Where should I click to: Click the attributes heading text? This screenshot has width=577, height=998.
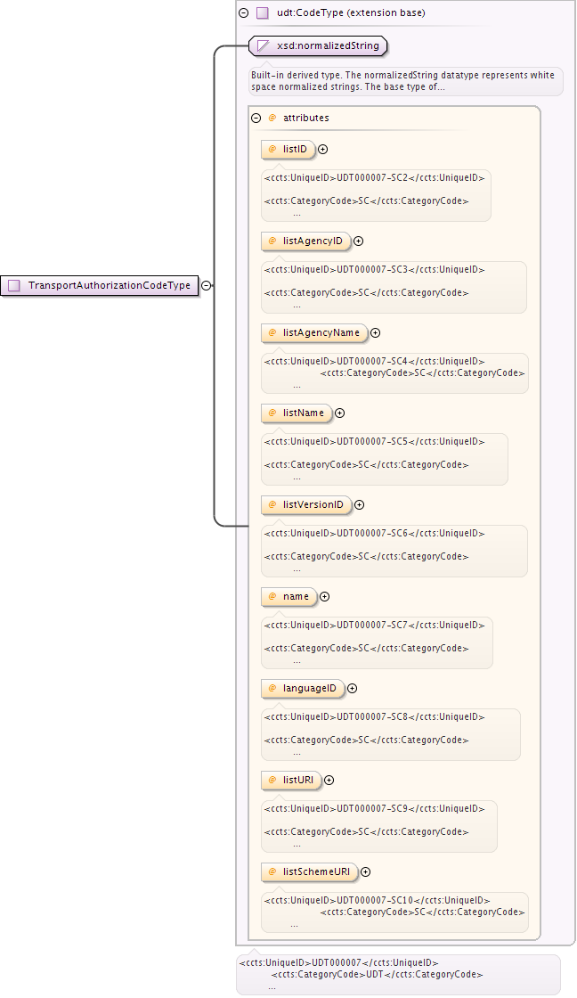(x=306, y=118)
